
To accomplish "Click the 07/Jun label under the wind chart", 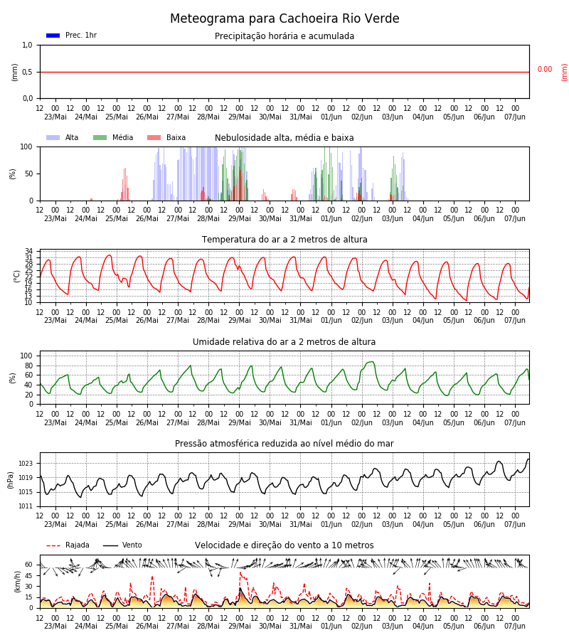I will (515, 626).
